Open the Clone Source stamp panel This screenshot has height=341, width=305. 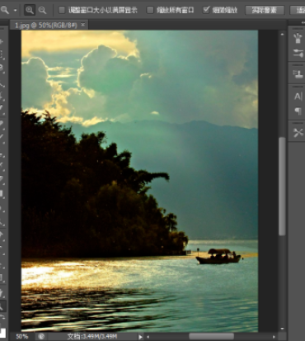[298, 74]
